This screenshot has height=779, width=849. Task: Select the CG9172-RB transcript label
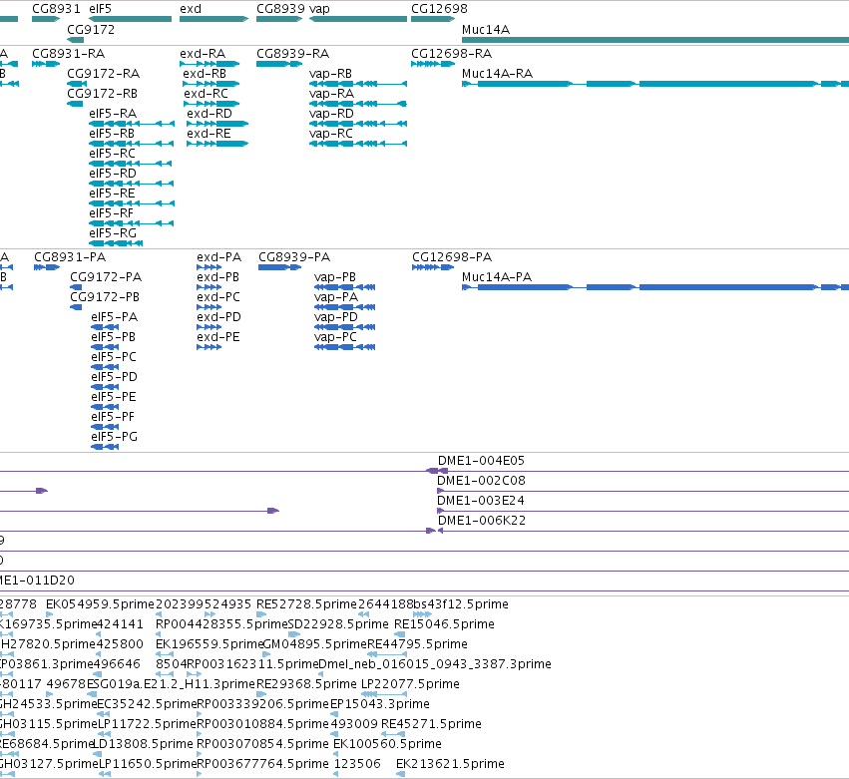[103, 93]
